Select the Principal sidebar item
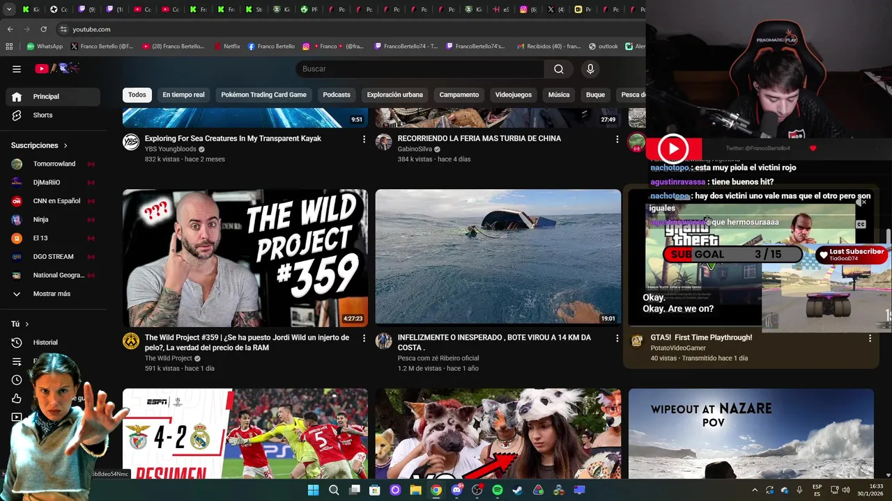 [x=53, y=97]
